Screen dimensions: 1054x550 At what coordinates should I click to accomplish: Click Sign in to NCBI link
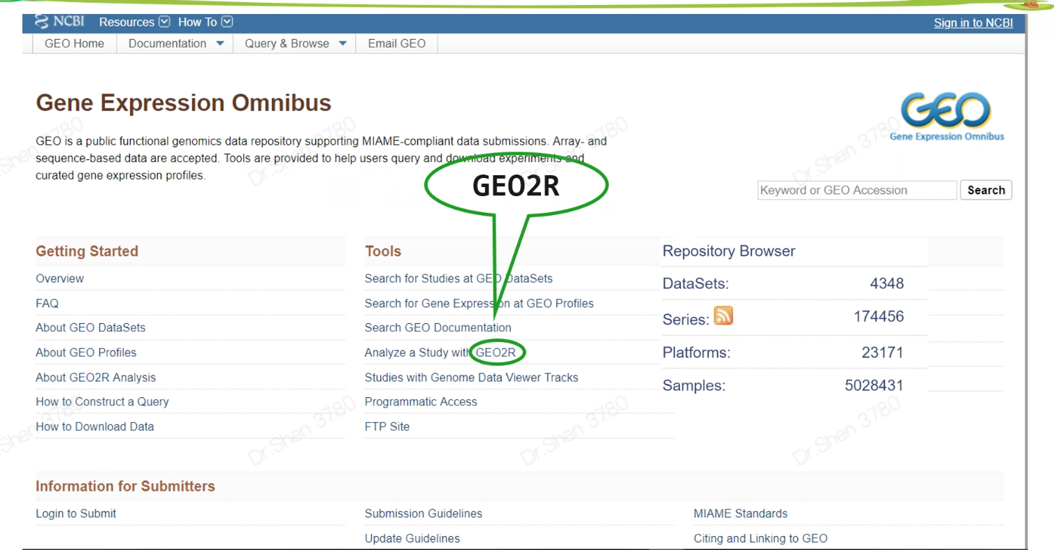tap(973, 23)
